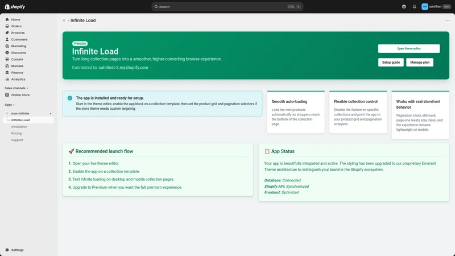Open the Orders menu item
This screenshot has height=256, width=455.
tap(16, 26)
